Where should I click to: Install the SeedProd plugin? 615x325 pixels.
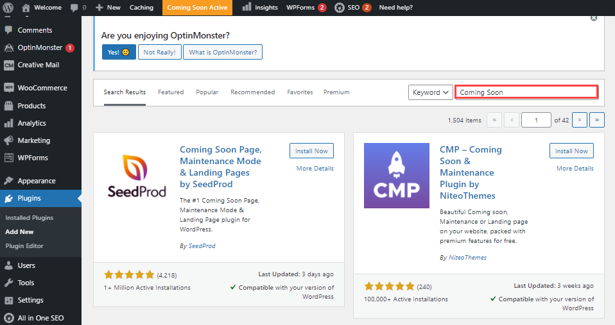tap(311, 151)
